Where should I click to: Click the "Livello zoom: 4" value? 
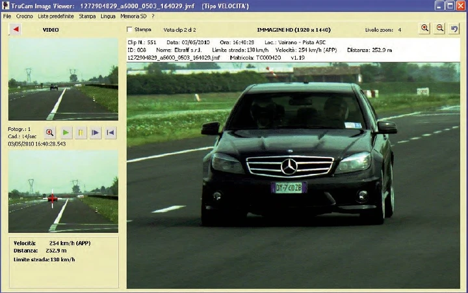point(383,30)
